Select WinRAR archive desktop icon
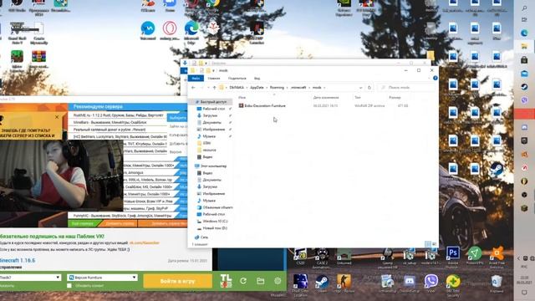This screenshot has width=535, height=301. click(39, 59)
